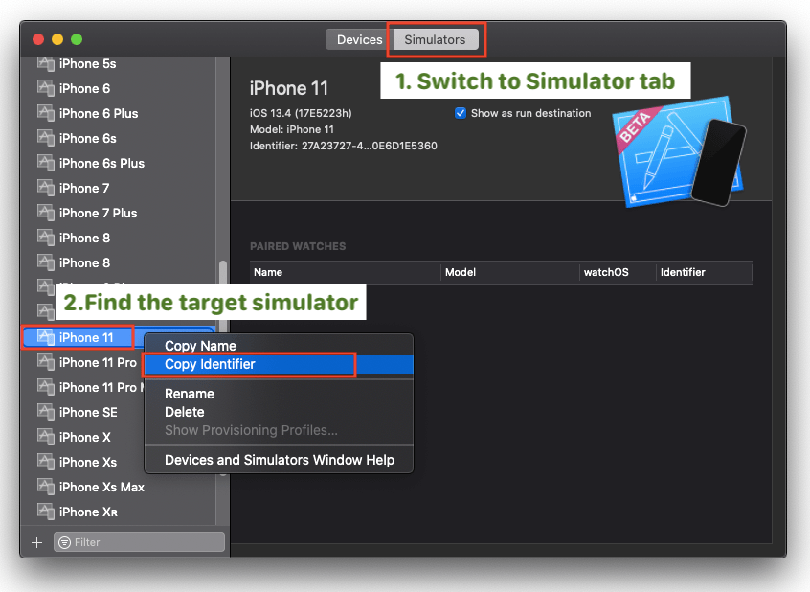Click simulator icon beside iPhone SE
This screenshot has width=810, height=592.
pyautogui.click(x=46, y=412)
